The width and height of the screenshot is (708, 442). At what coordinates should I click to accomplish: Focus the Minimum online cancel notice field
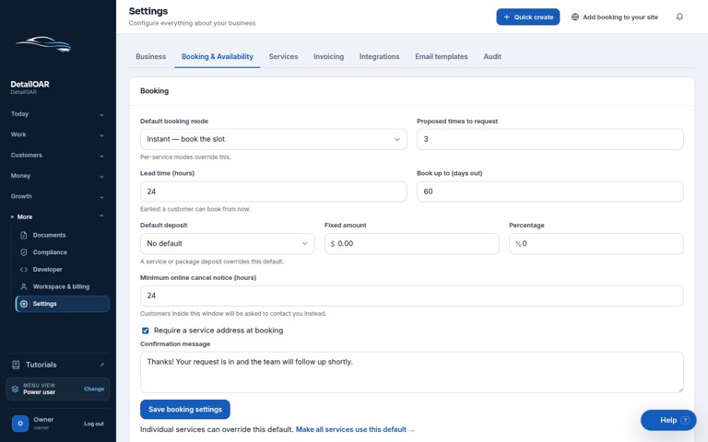[x=412, y=296]
